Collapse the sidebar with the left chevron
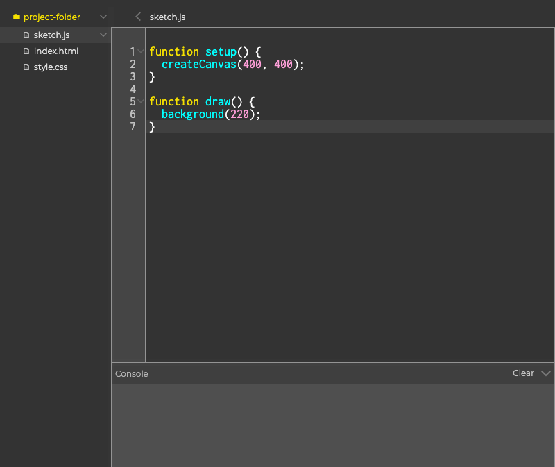 point(138,17)
